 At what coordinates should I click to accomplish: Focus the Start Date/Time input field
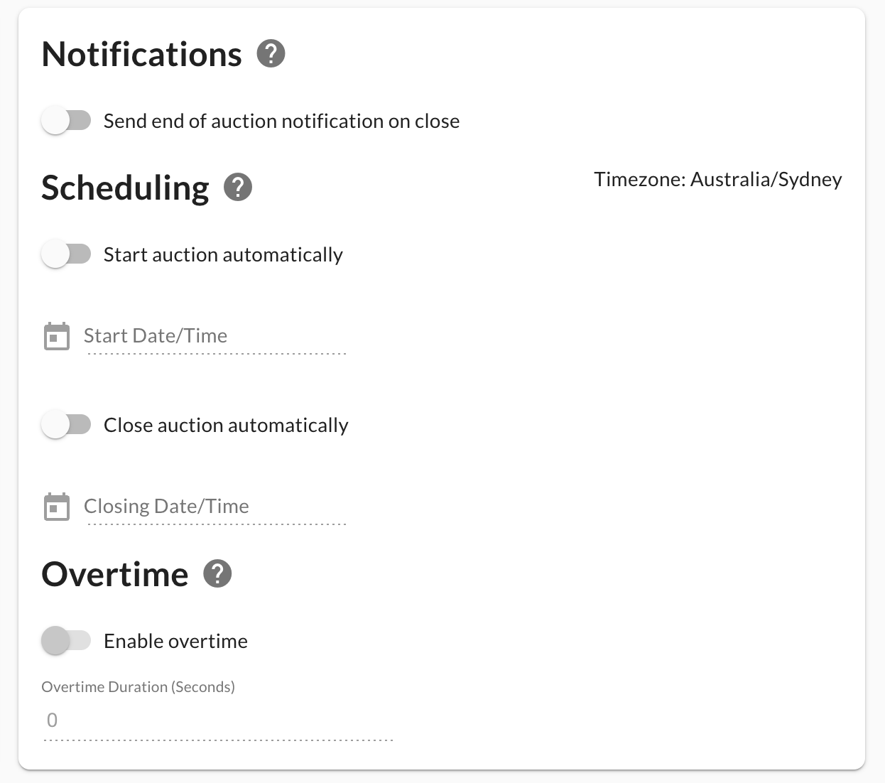(215, 336)
